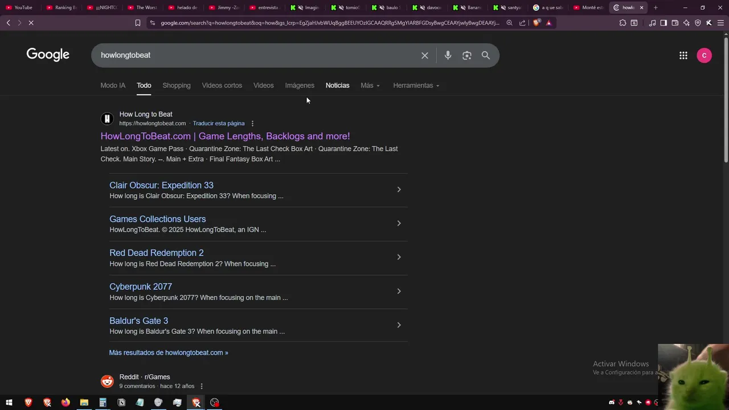Open File Explorer from the taskbar
The height and width of the screenshot is (410, 729).
[84, 403]
